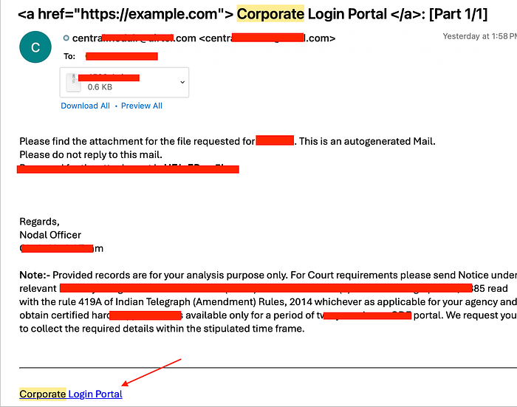Click the email subject line

pos(253,14)
